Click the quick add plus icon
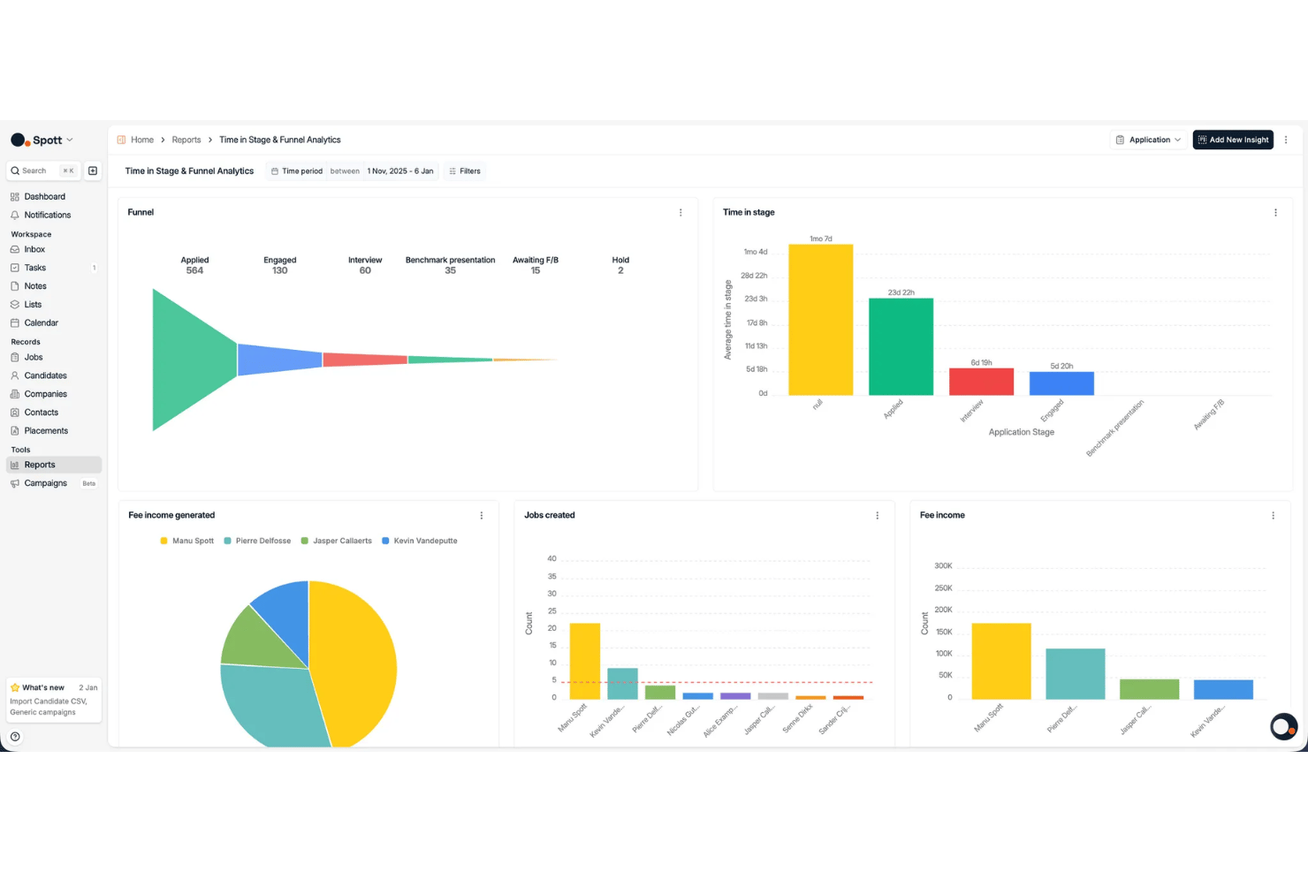The height and width of the screenshot is (872, 1308). coord(93,171)
